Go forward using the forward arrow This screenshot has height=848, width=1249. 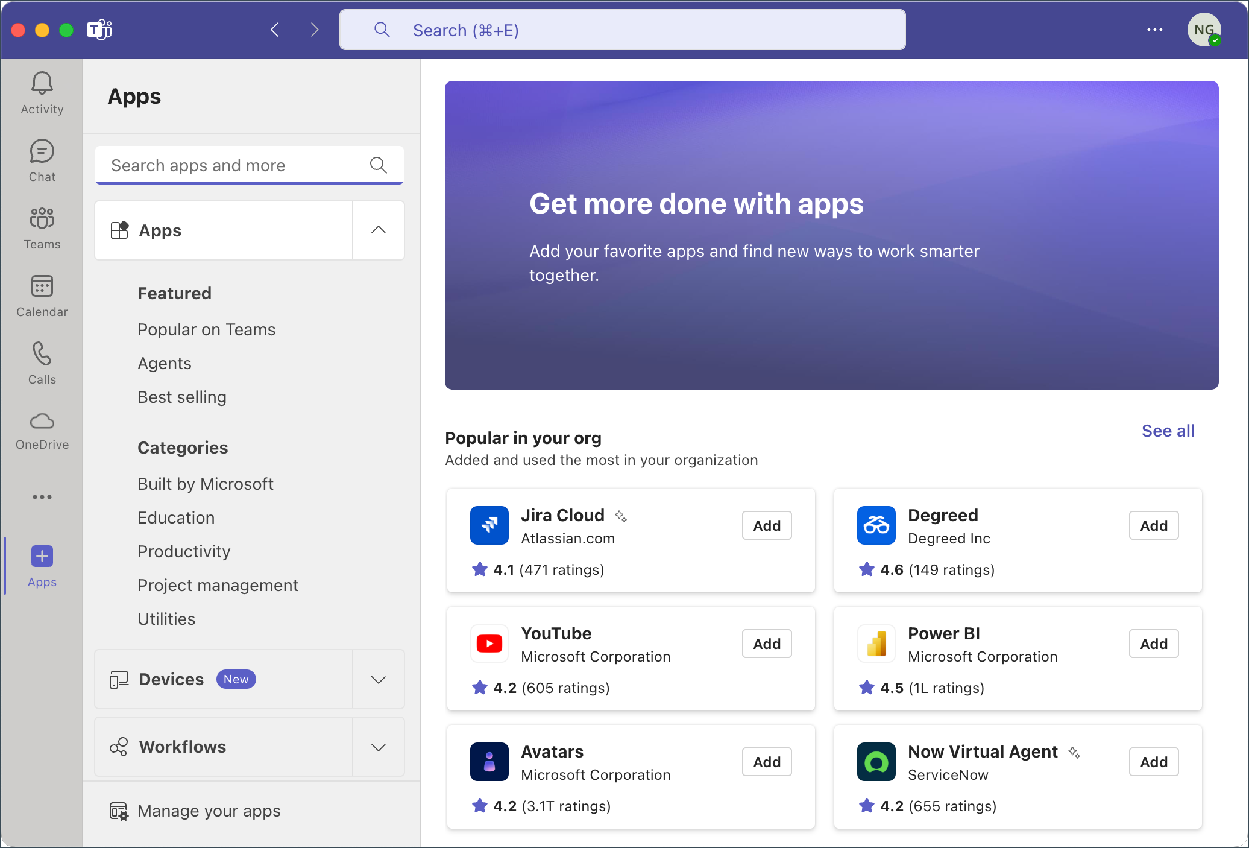point(314,30)
